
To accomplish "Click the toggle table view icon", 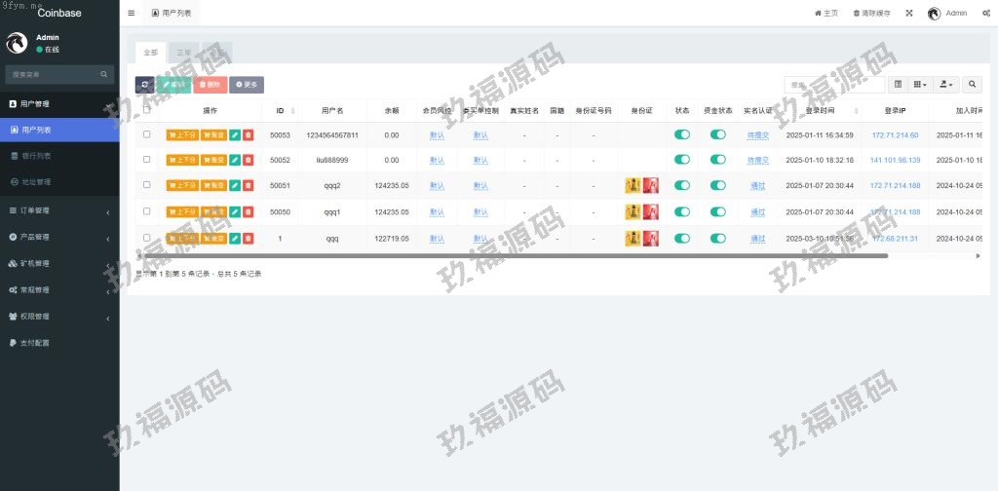I will click(899, 85).
